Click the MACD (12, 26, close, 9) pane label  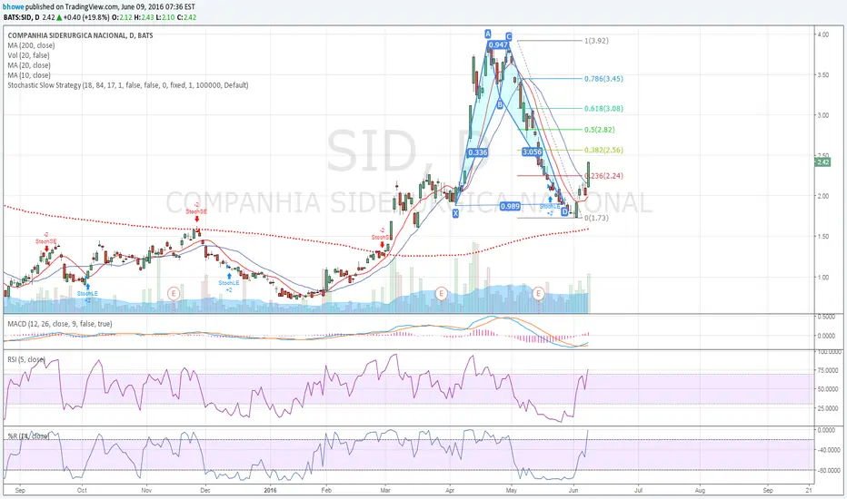tap(60, 324)
